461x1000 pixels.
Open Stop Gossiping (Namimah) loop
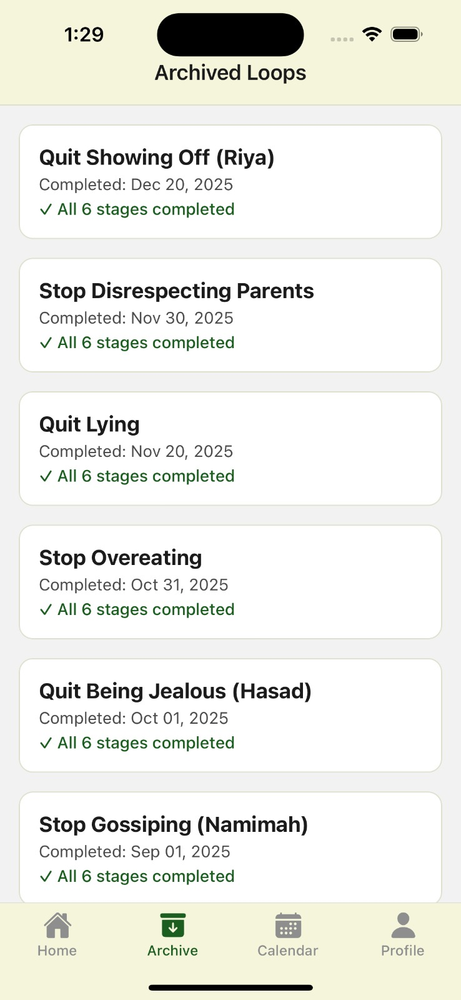coord(230,847)
